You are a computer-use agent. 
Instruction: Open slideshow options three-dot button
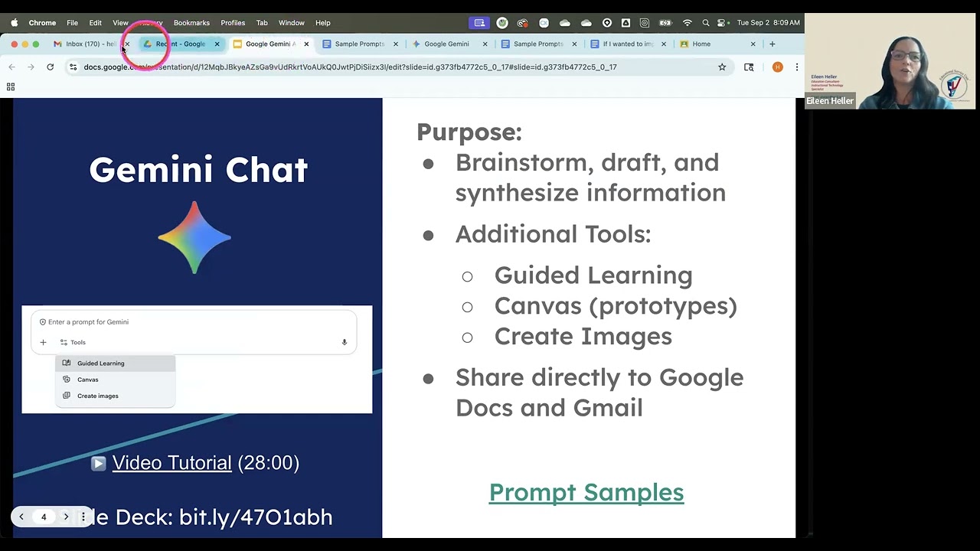point(83,517)
